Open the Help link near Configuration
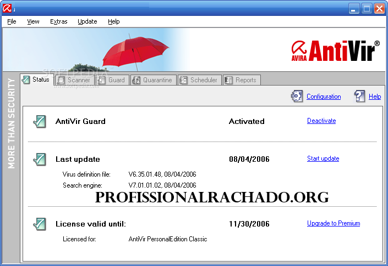This screenshot has height=266, width=388. [x=375, y=97]
